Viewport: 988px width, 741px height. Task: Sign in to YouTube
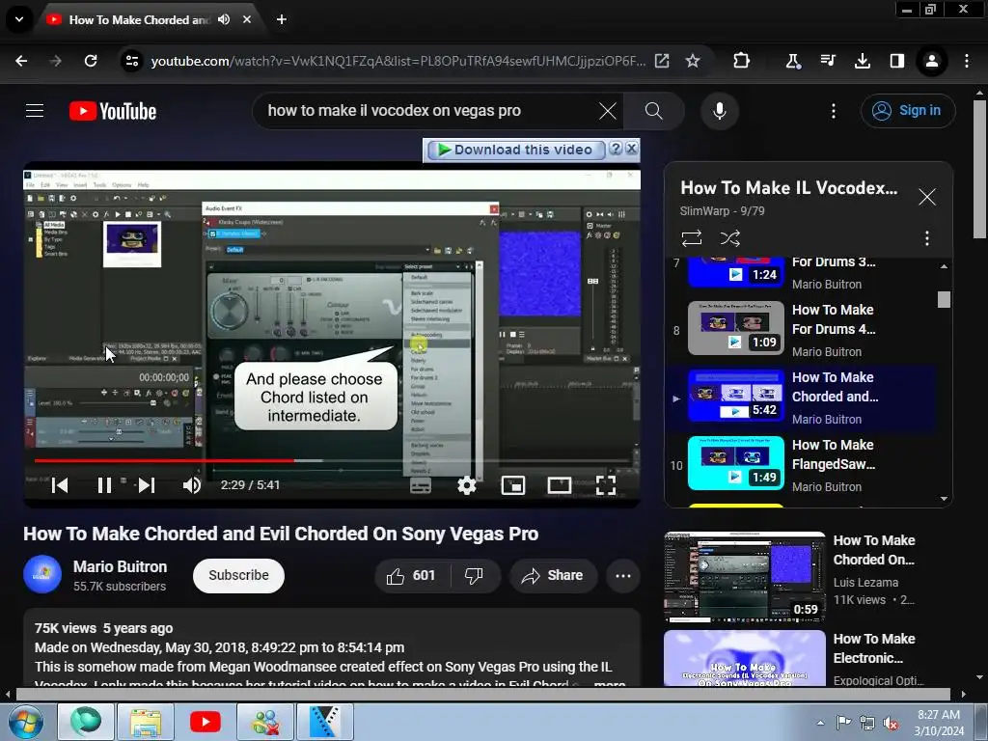point(907,111)
